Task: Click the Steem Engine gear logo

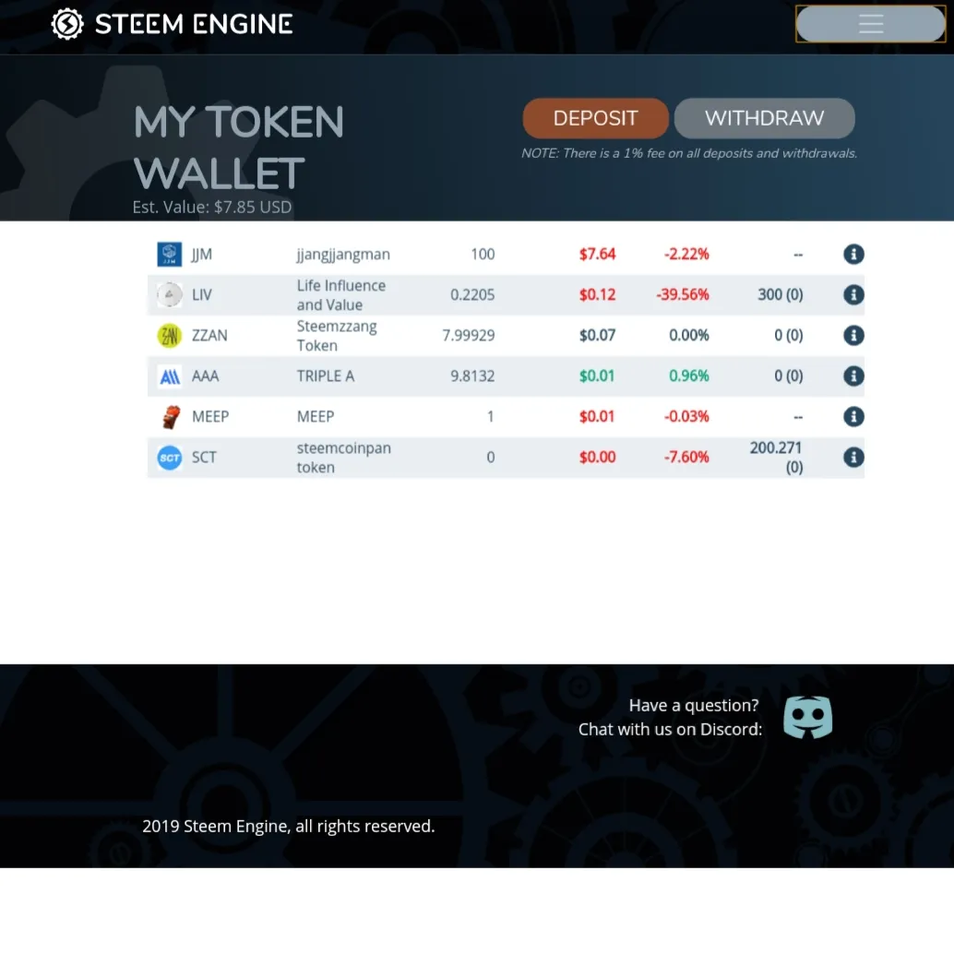Action: [x=67, y=24]
